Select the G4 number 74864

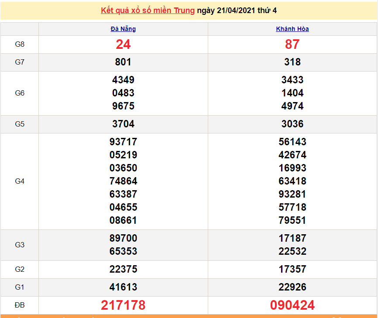pyautogui.click(x=123, y=181)
